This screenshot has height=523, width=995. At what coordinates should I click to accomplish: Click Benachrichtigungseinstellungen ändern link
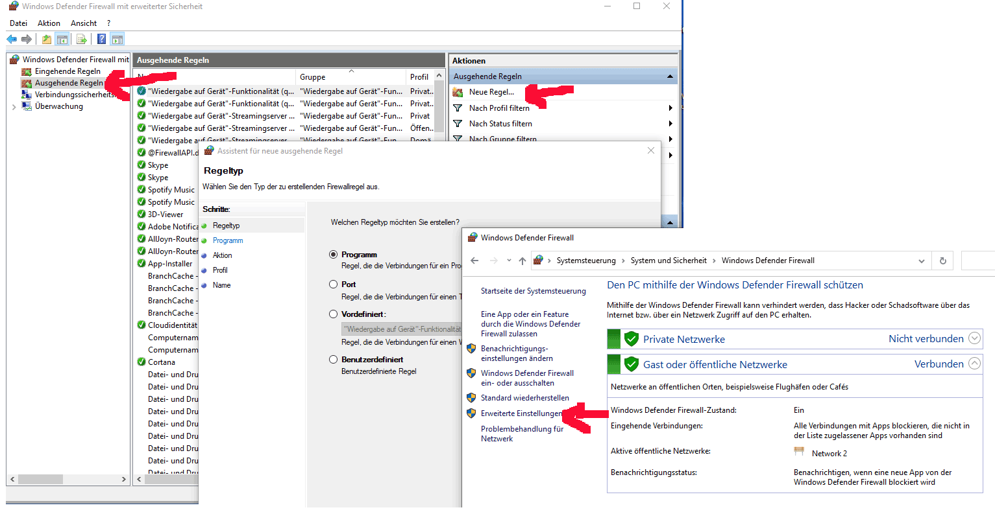click(517, 354)
